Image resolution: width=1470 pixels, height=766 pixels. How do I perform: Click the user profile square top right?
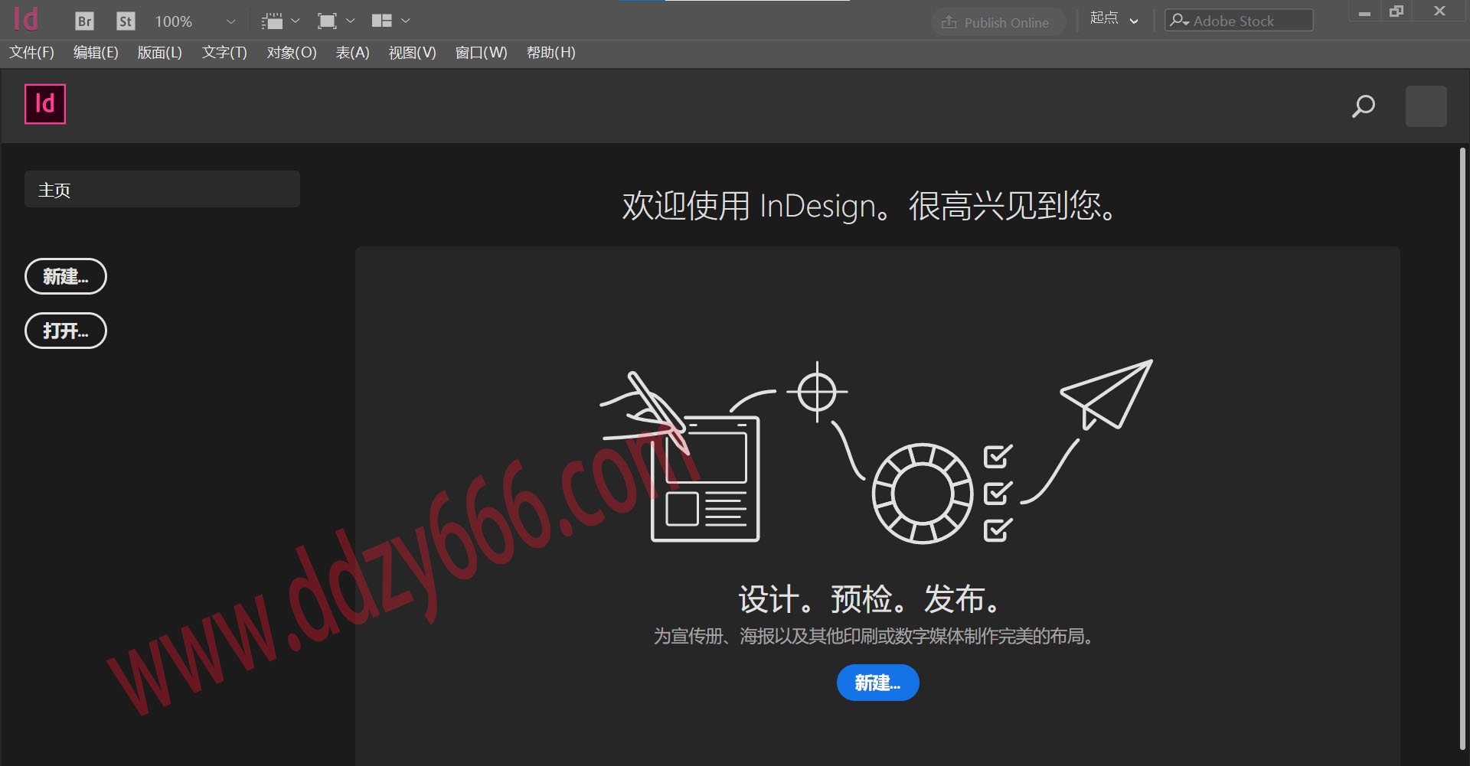[1426, 106]
